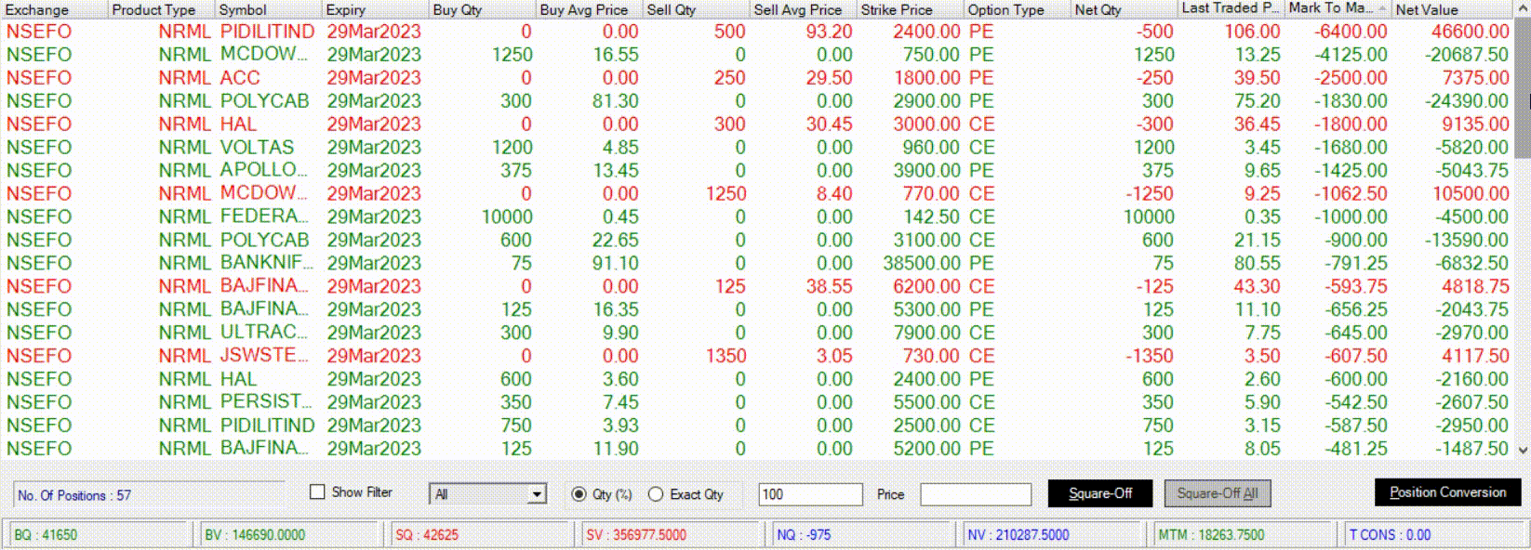Select the POLYCAB 2900.00 PE row symbol
This screenshot has height=550, width=1531.
[264, 100]
